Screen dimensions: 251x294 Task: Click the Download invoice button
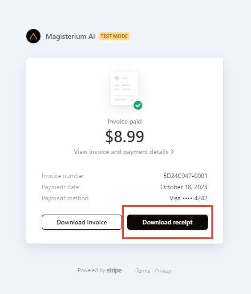coord(82,222)
